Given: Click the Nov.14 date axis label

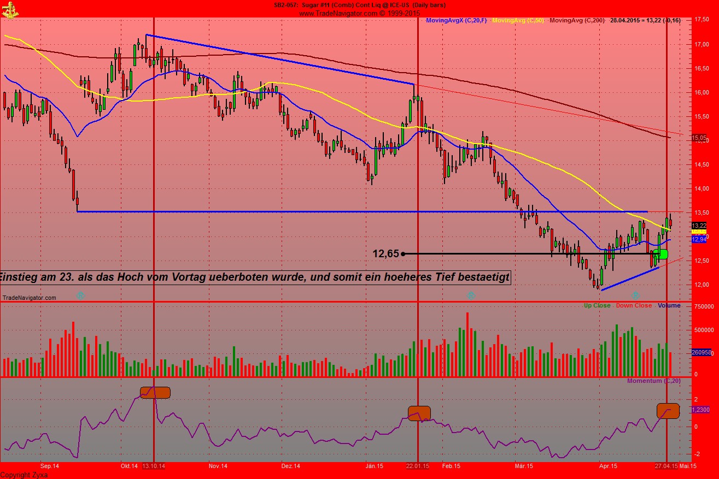Looking at the screenshot, I should coord(218,466).
